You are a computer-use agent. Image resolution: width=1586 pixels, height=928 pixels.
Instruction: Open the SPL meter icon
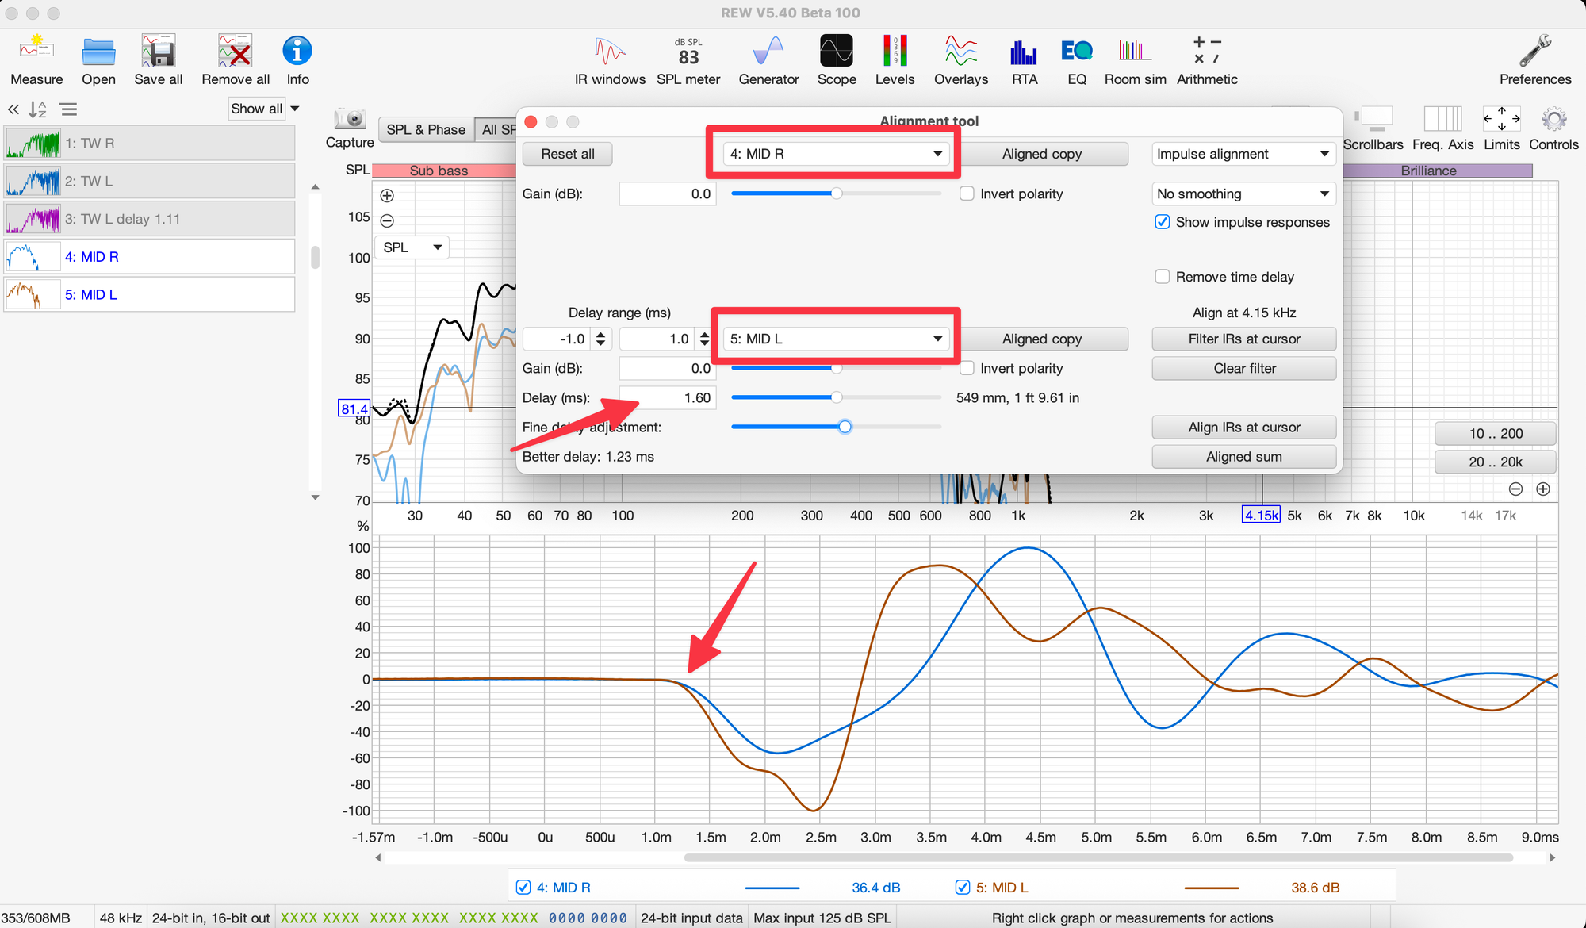(x=688, y=52)
